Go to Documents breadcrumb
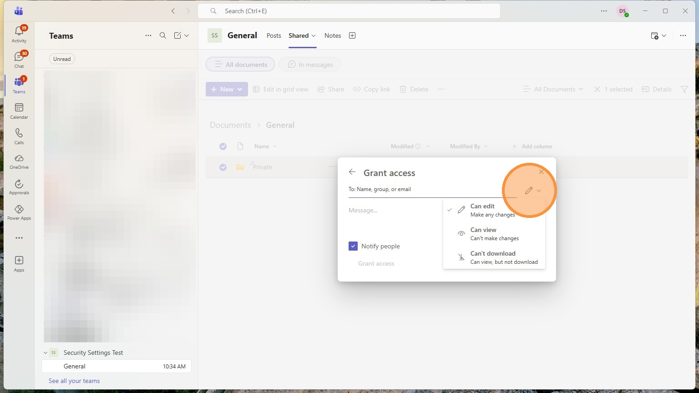The image size is (699, 393). [230, 125]
